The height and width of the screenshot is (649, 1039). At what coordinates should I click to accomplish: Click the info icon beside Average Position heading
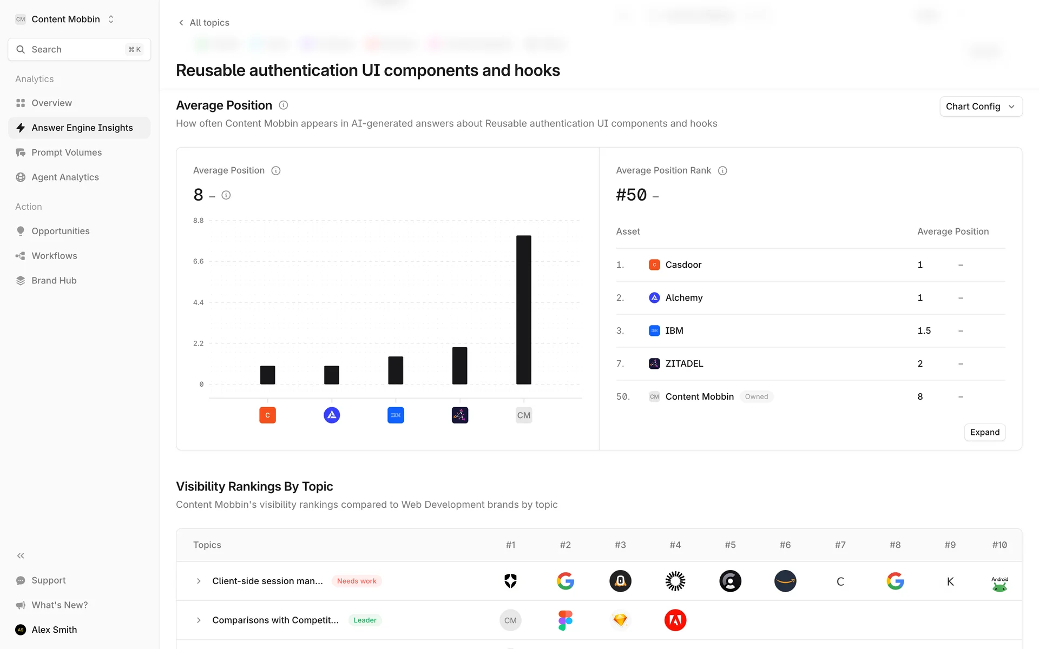pos(283,105)
